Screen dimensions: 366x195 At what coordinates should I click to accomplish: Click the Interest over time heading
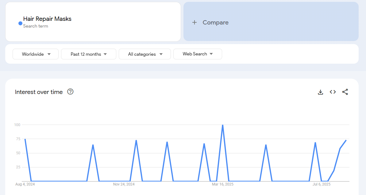coord(39,92)
